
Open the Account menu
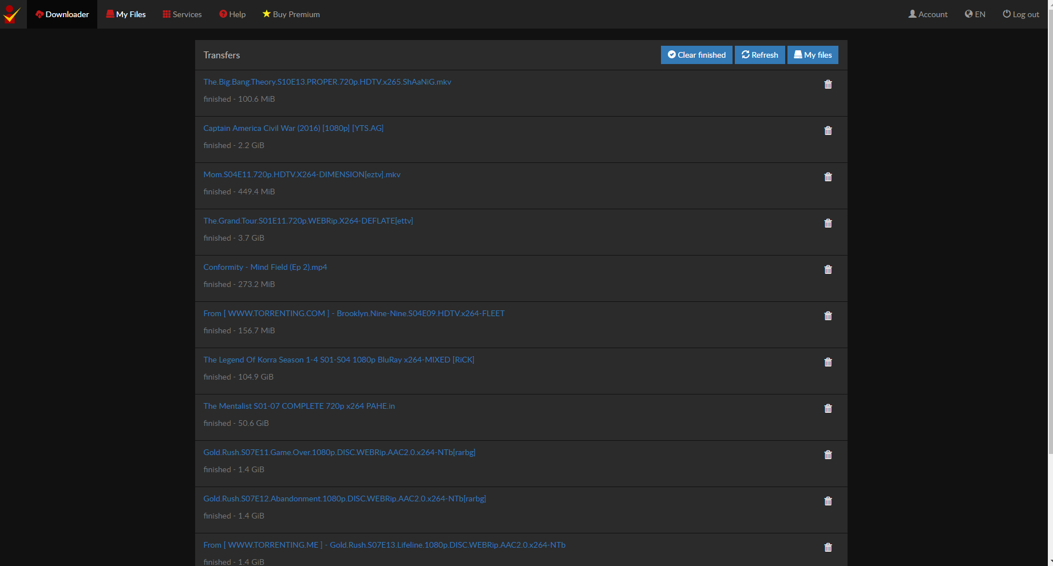tap(928, 14)
